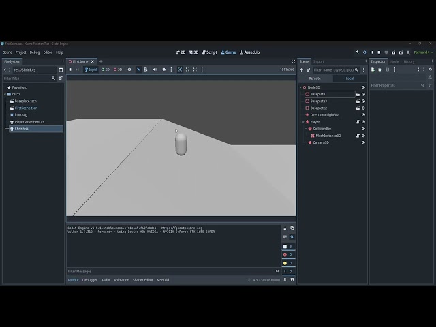Advance to next frame in Game toolbar
Image resolution: width=436 pixels, height=327 pixels.
77,69
